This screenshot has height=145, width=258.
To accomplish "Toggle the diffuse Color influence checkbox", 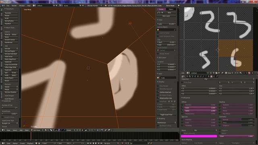I will (x=182, y=108).
